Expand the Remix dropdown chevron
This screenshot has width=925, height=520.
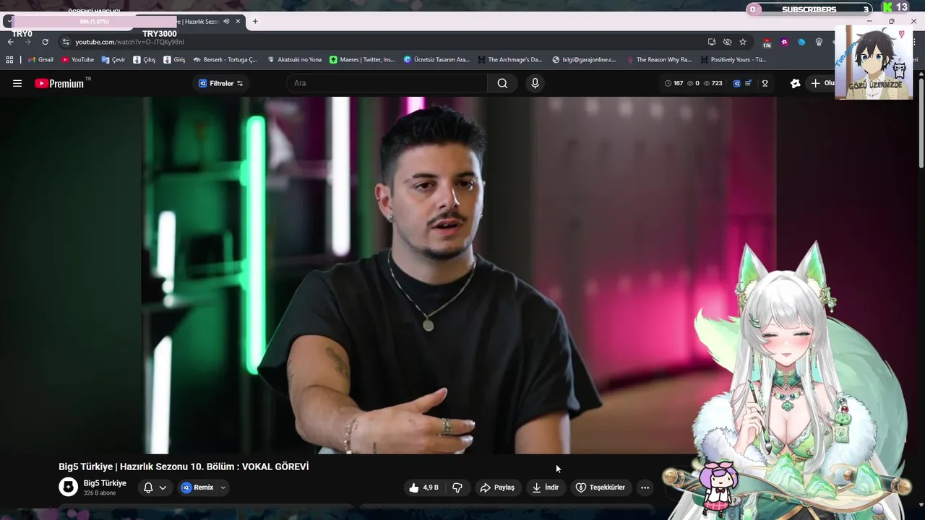[223, 487]
